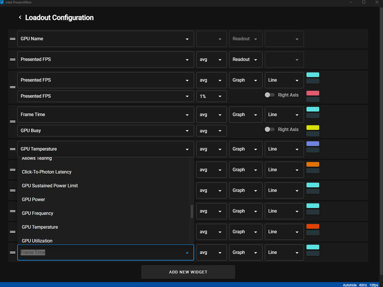Image resolution: width=383 pixels, height=287 pixels.
Task: Expand the Line style dropdown for Frame Time
Action: click(x=284, y=115)
